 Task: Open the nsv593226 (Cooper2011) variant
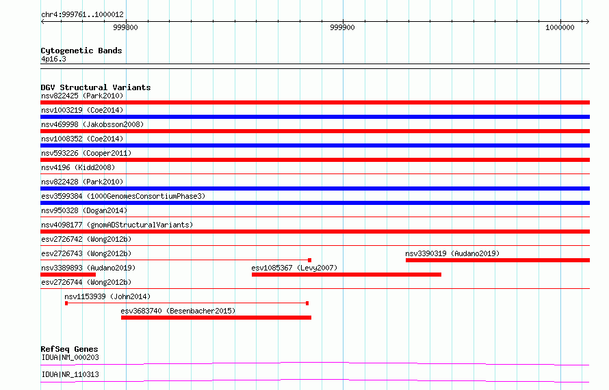(86, 153)
